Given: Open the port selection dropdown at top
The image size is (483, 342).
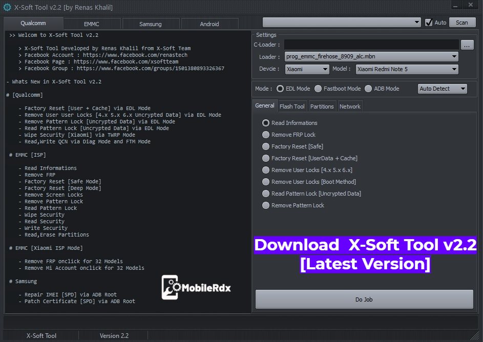Looking at the screenshot, I should pos(342,22).
